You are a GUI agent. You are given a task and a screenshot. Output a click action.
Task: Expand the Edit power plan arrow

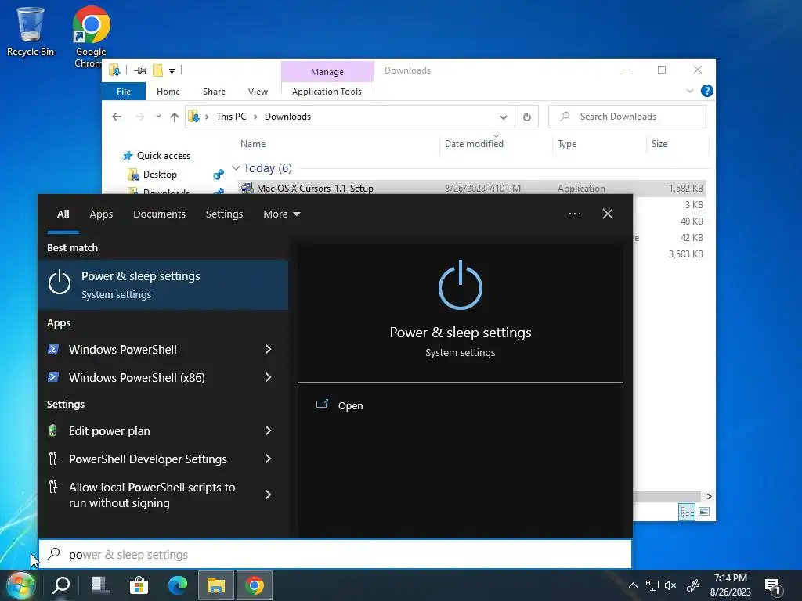(x=268, y=431)
